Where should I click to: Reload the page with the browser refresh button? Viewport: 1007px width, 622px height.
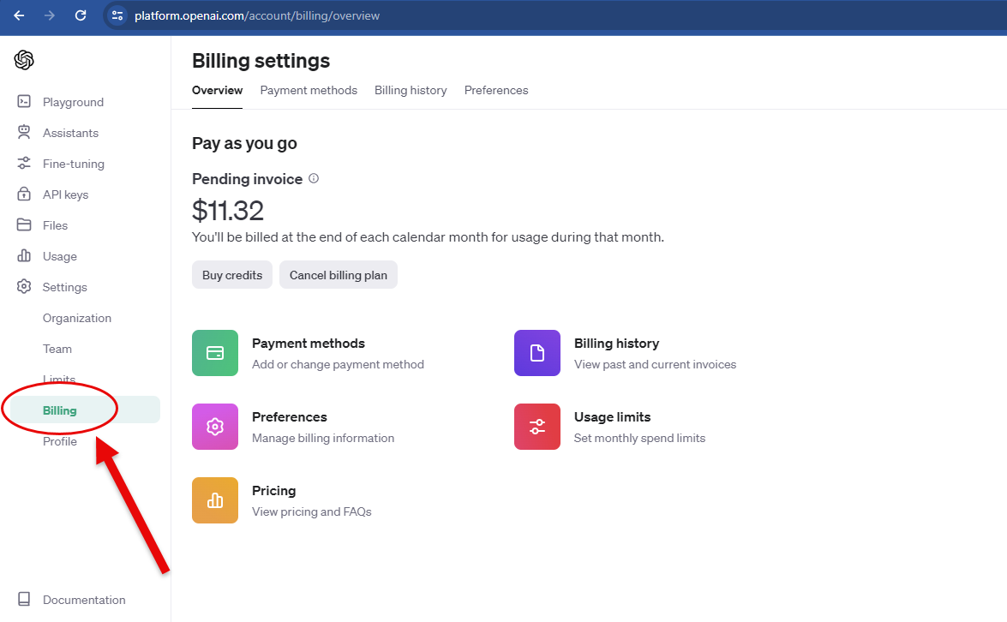coord(81,15)
